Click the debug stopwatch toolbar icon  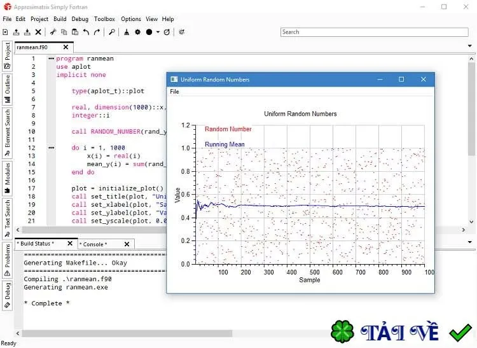tap(167, 32)
